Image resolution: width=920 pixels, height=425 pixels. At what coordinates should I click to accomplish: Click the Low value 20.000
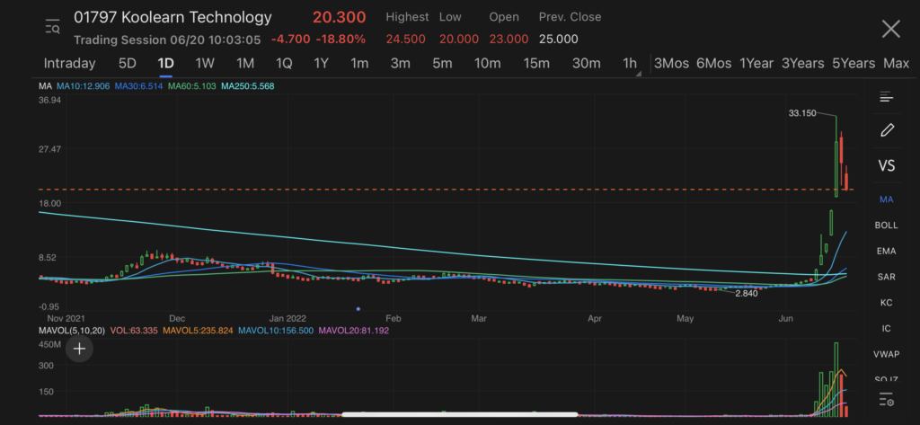459,40
